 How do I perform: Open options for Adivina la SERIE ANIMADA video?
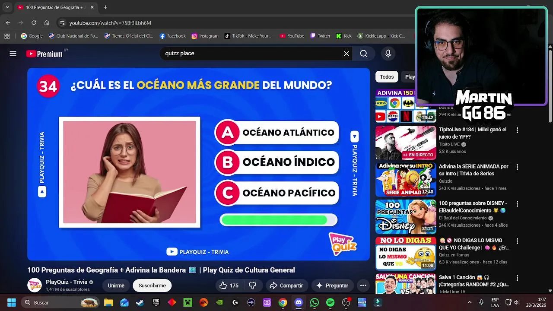tap(517, 167)
